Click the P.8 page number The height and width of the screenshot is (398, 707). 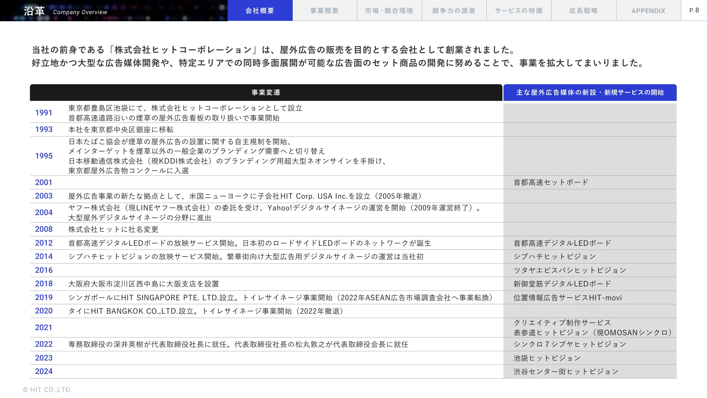click(x=694, y=10)
